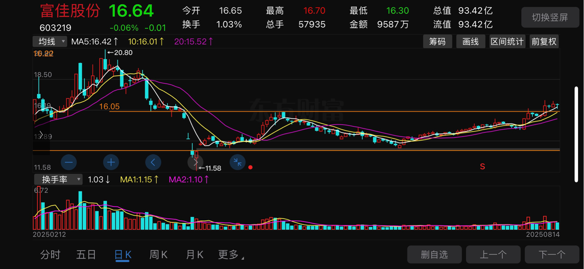Tap the 11.58 low price annotation
The image size is (584, 269).
[x=210, y=168]
